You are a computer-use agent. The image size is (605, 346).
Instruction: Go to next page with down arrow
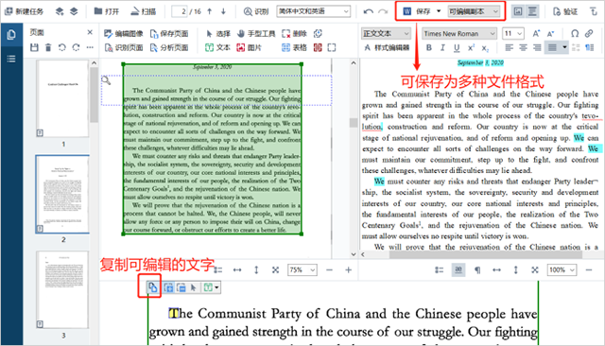[x=223, y=11]
